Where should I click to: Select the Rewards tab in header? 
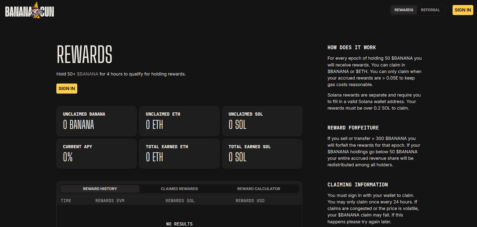coord(404,10)
